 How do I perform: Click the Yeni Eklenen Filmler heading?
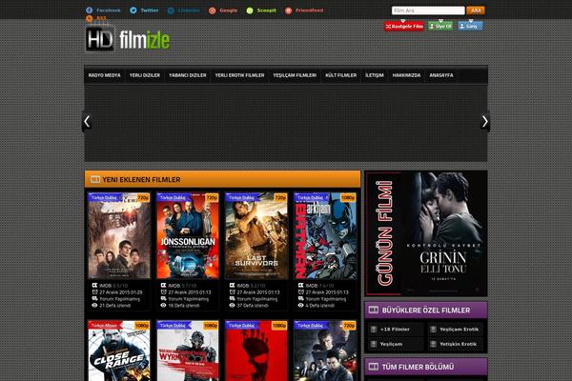click(141, 180)
